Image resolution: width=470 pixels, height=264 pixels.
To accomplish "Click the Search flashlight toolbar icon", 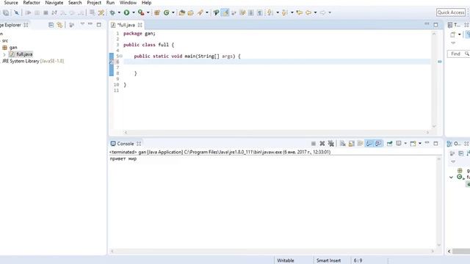I will click(x=200, y=12).
